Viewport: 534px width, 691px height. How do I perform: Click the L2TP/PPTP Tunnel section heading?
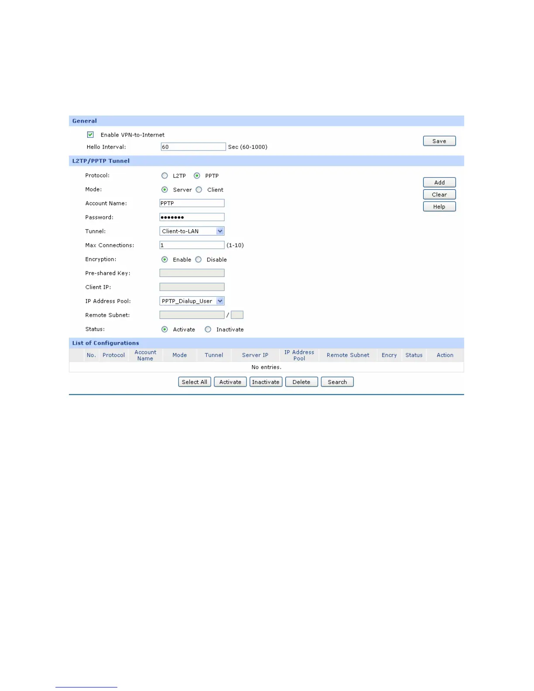click(x=101, y=161)
